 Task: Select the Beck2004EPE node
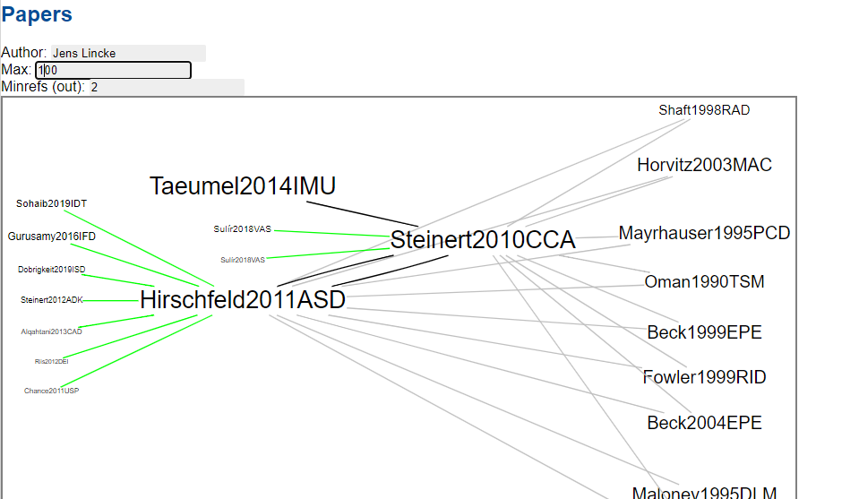pos(704,423)
